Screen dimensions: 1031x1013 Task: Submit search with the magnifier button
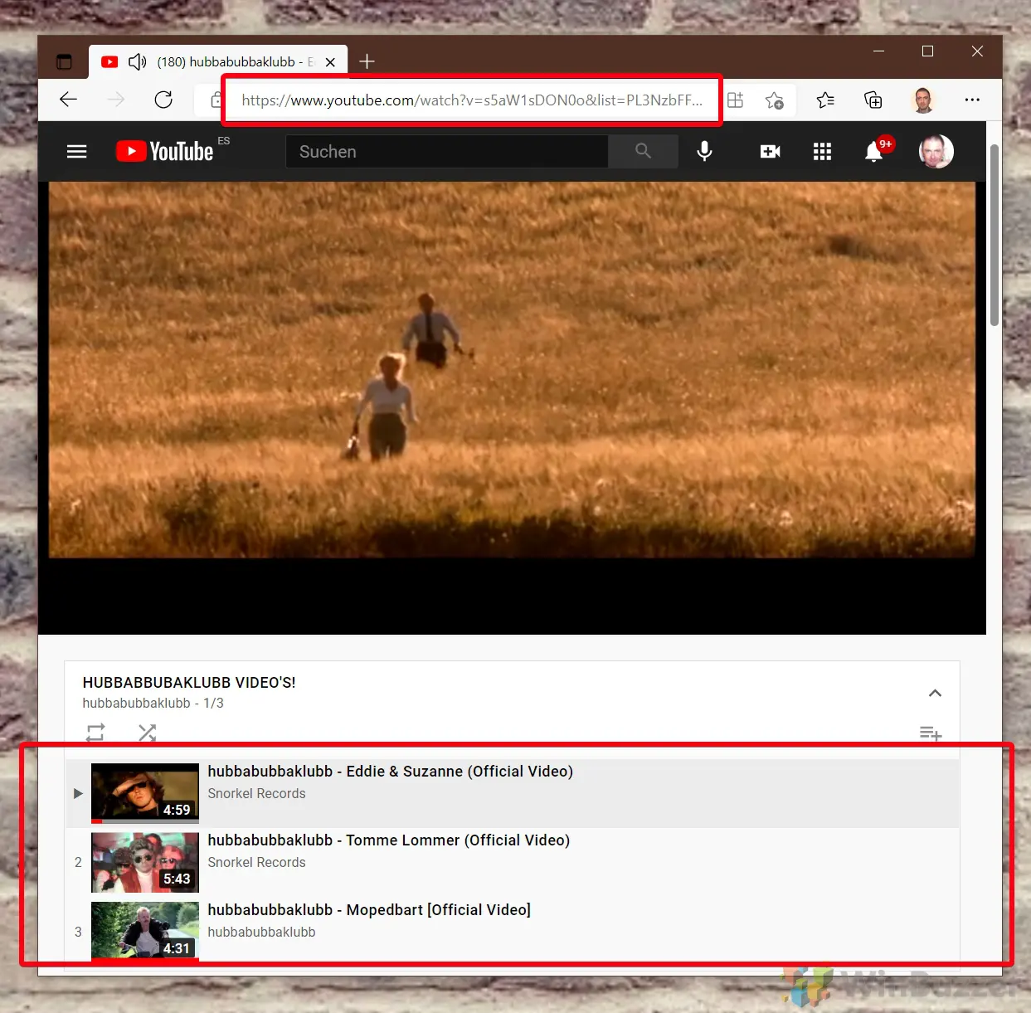643,151
